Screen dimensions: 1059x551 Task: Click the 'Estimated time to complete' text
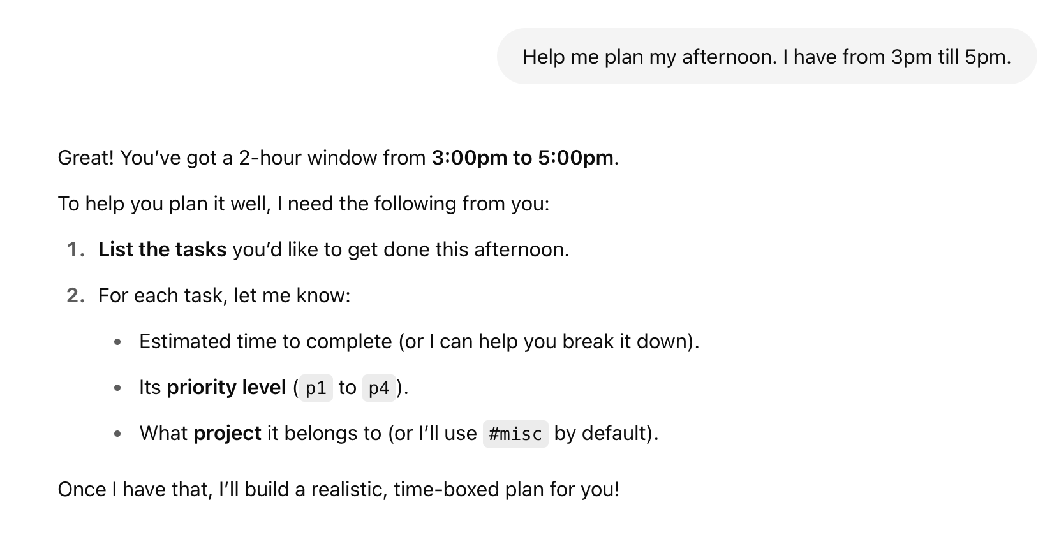[x=265, y=341]
